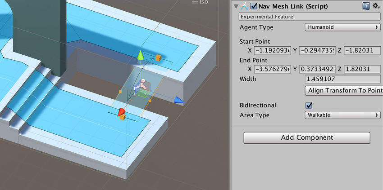The height and width of the screenshot is (190, 383).
Task: Select the red X-axis gizmo cone
Action: 121,111
